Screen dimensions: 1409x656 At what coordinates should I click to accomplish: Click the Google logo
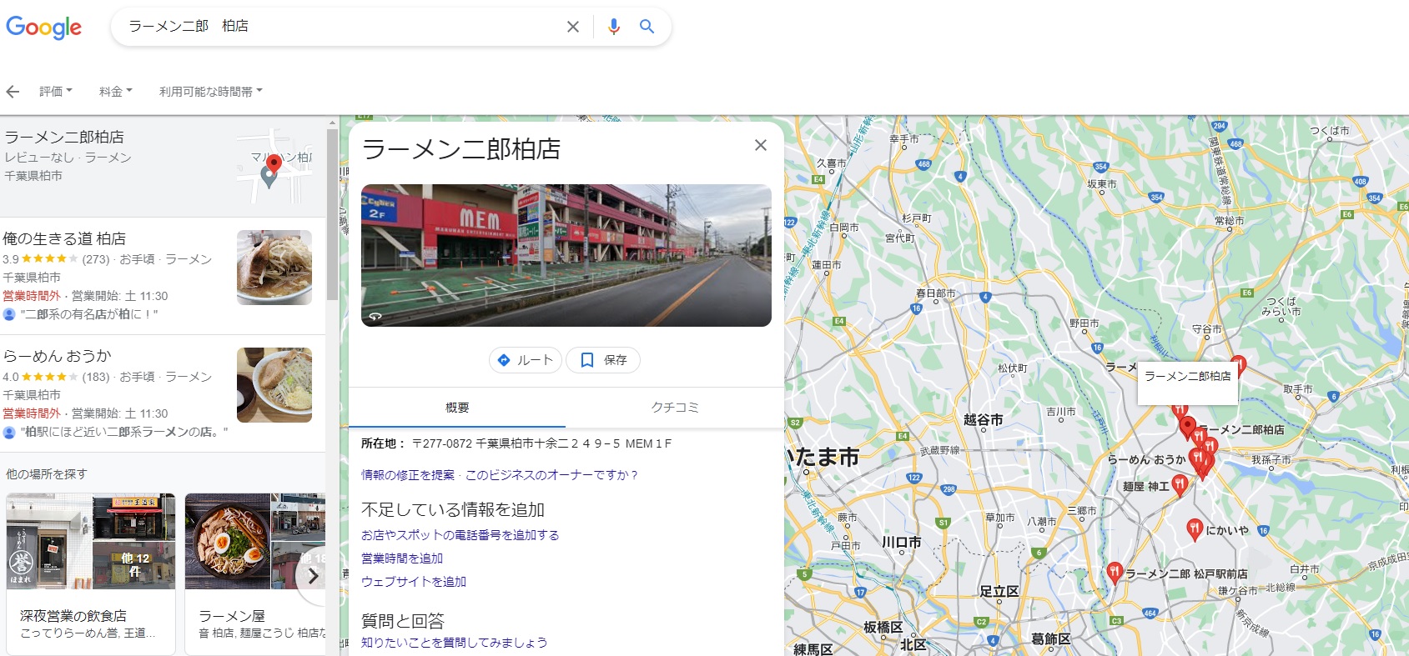point(44,27)
